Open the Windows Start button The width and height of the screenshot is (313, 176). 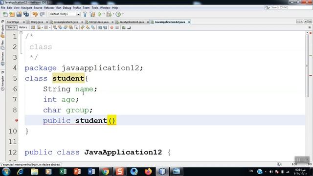(6, 172)
